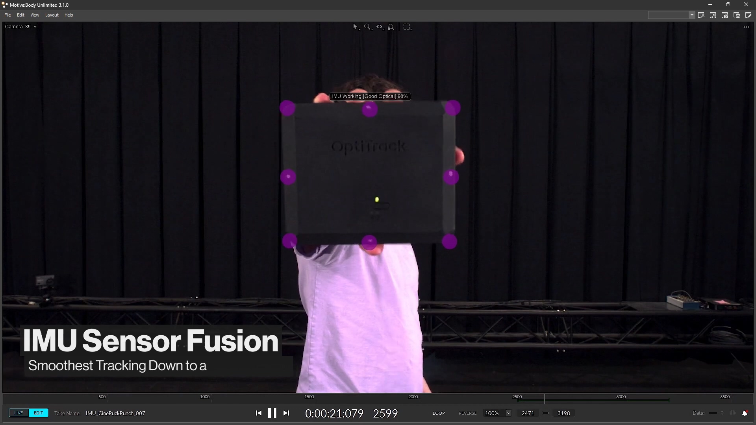Click the start frame field 2471
The height and width of the screenshot is (425, 756).
[x=528, y=413]
